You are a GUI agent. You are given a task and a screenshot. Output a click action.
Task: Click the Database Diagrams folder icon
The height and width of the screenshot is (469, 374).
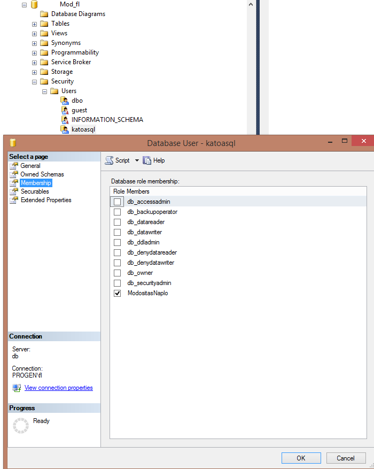pos(44,14)
